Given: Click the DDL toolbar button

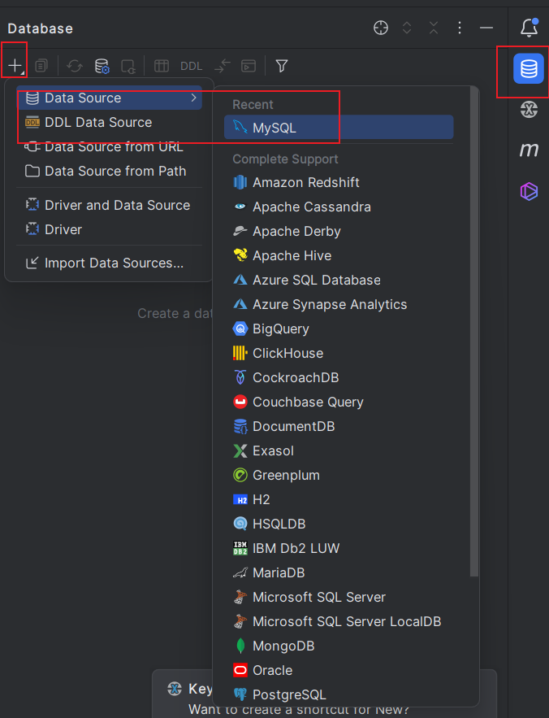Looking at the screenshot, I should 192,66.
